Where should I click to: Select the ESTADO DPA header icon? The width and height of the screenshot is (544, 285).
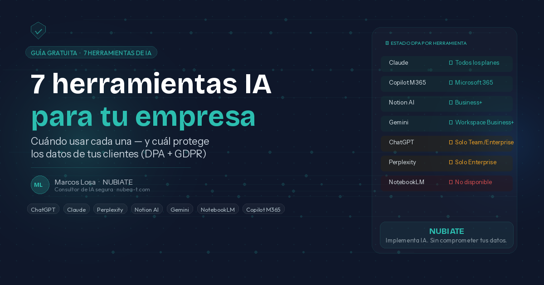(388, 43)
